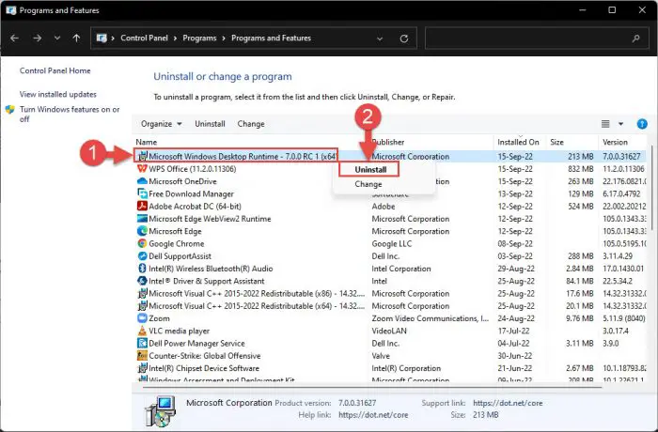The height and width of the screenshot is (432, 658).
Task: Click the VideoLAN publisher cell
Action: [x=389, y=331]
